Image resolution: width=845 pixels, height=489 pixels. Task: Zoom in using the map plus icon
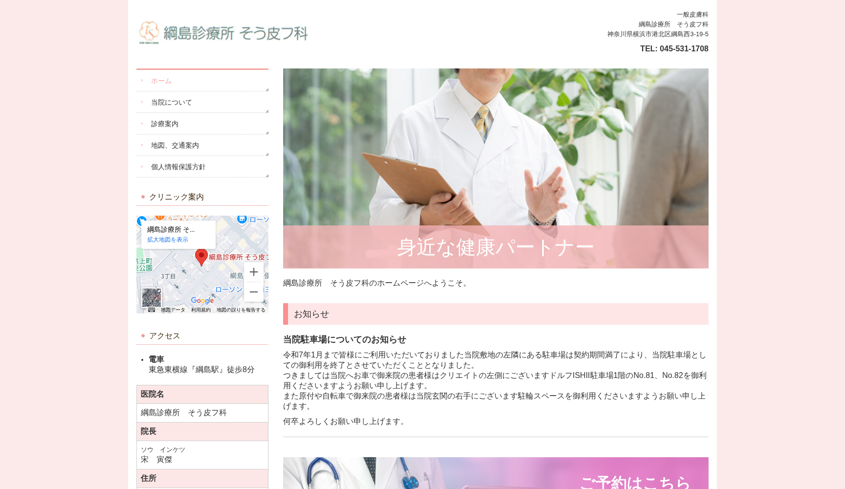pos(253,272)
